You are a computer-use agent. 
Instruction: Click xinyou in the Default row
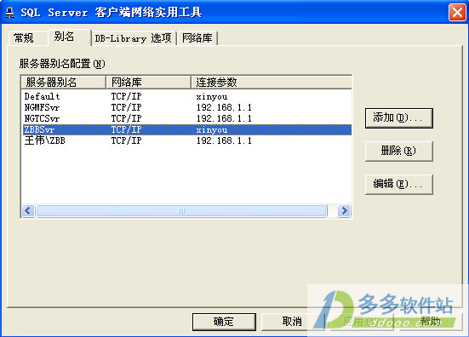tap(212, 97)
